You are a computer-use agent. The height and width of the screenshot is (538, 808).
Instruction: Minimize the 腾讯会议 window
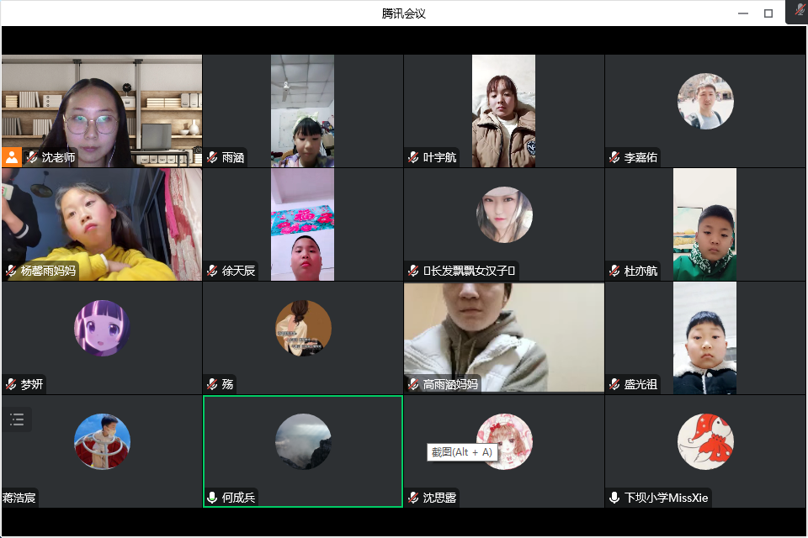(x=742, y=13)
